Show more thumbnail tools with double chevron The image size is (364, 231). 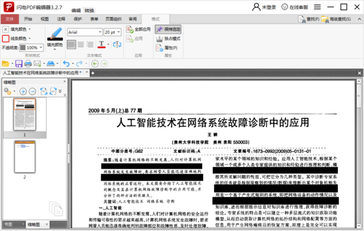60,91
